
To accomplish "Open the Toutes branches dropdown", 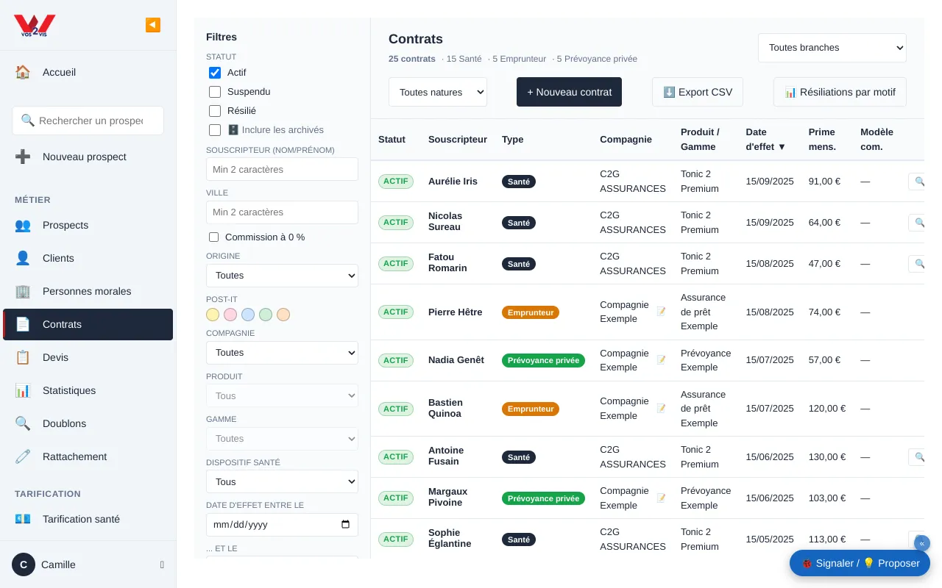I will [x=832, y=48].
